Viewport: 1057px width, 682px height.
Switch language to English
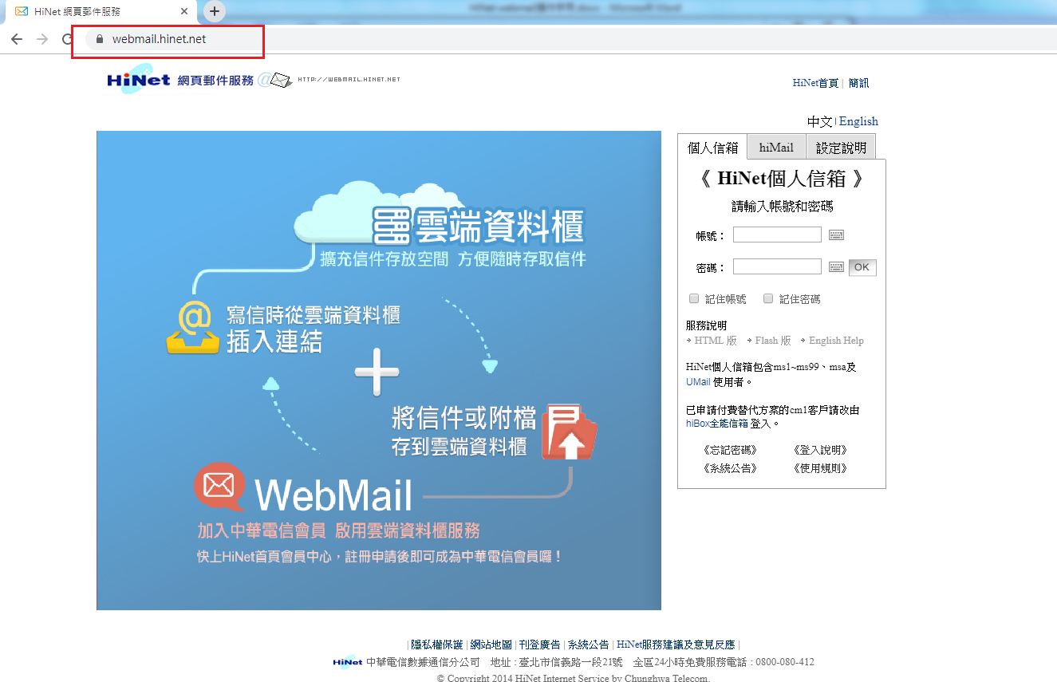point(858,121)
